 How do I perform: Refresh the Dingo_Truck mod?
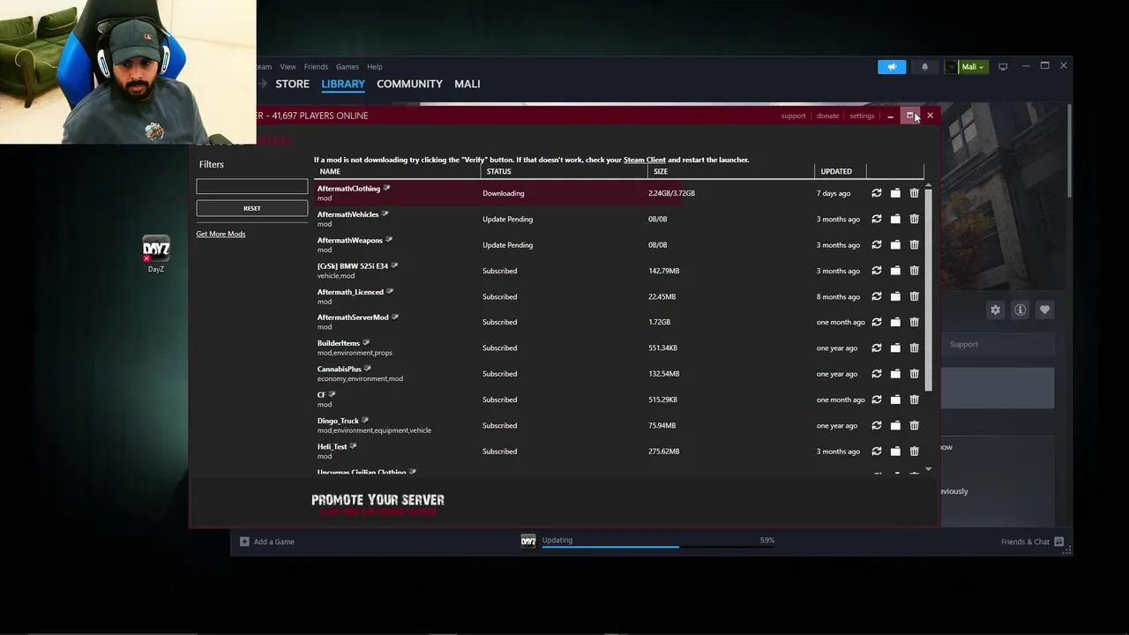[877, 425]
